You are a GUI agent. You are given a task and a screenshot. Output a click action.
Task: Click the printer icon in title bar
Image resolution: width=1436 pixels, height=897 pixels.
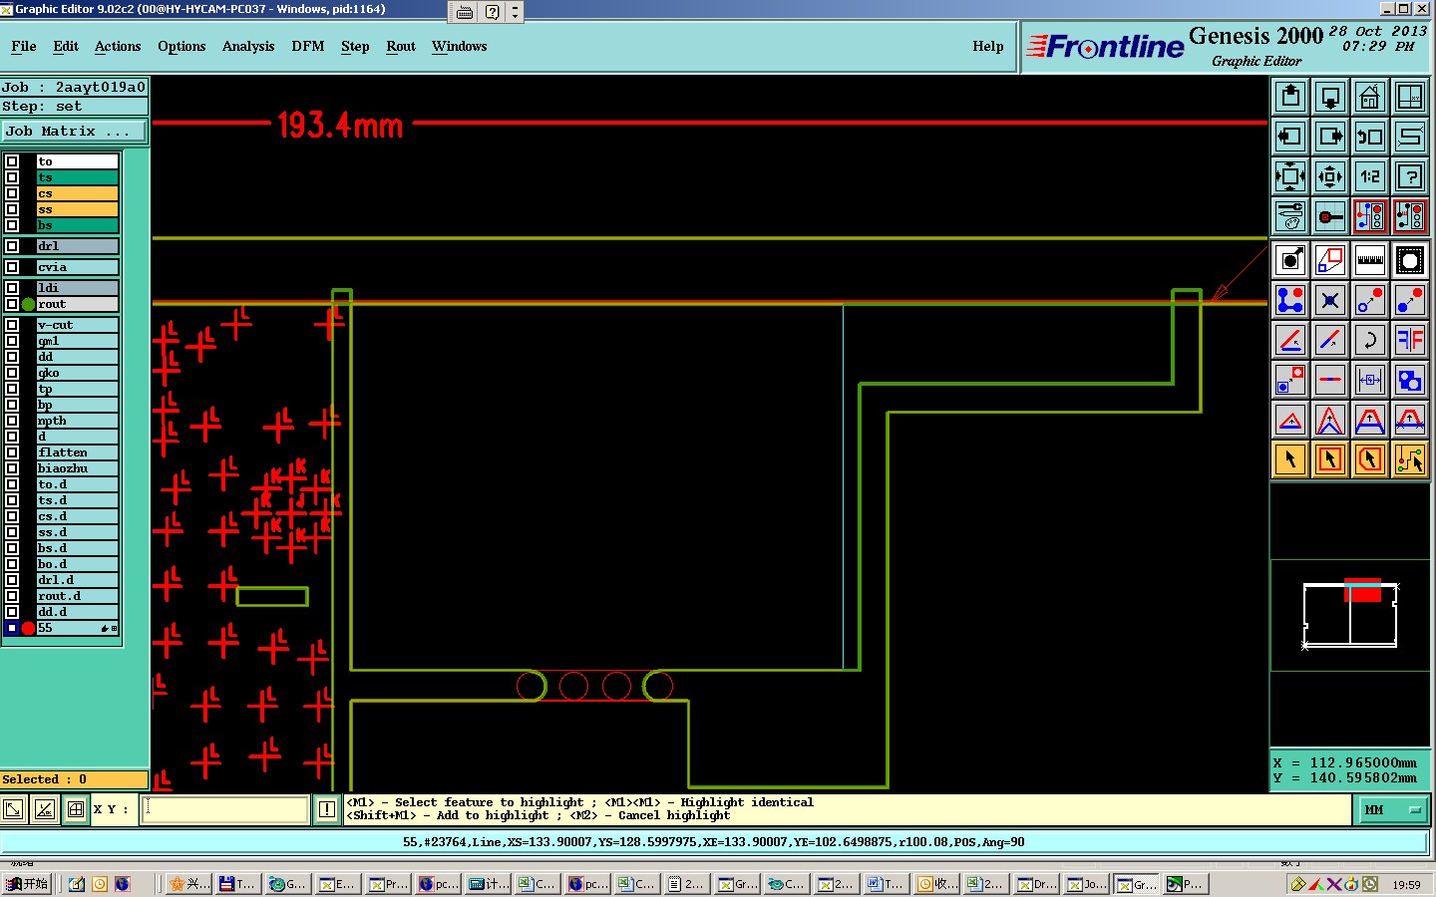pyautogui.click(x=465, y=12)
